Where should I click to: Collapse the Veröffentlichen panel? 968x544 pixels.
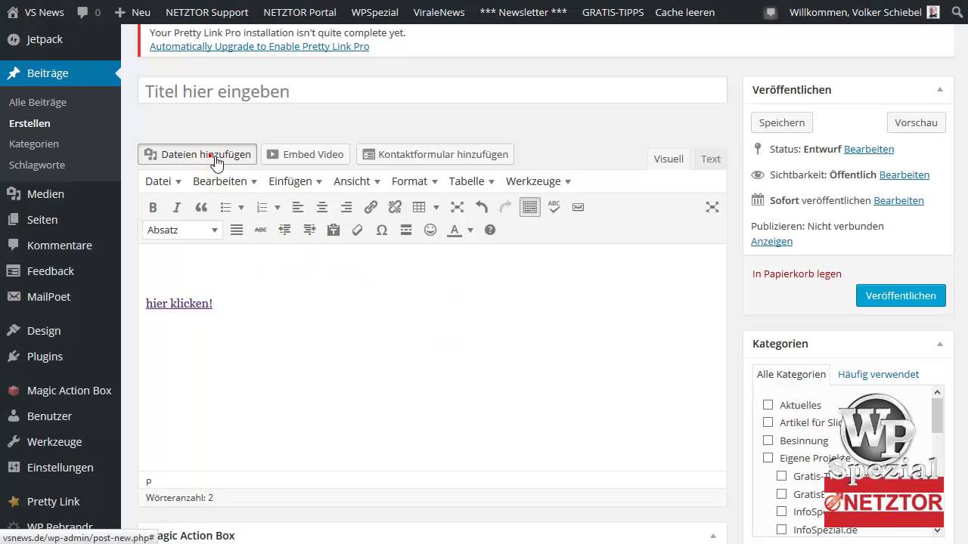coord(940,89)
